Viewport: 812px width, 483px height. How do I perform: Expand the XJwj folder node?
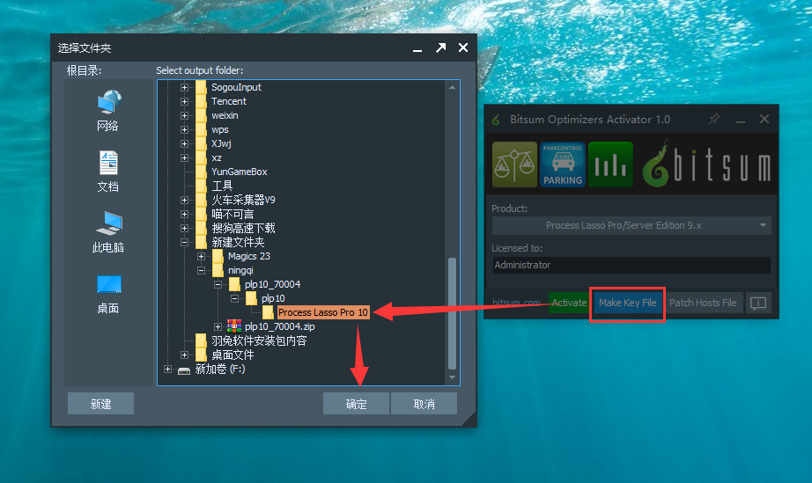(x=184, y=143)
